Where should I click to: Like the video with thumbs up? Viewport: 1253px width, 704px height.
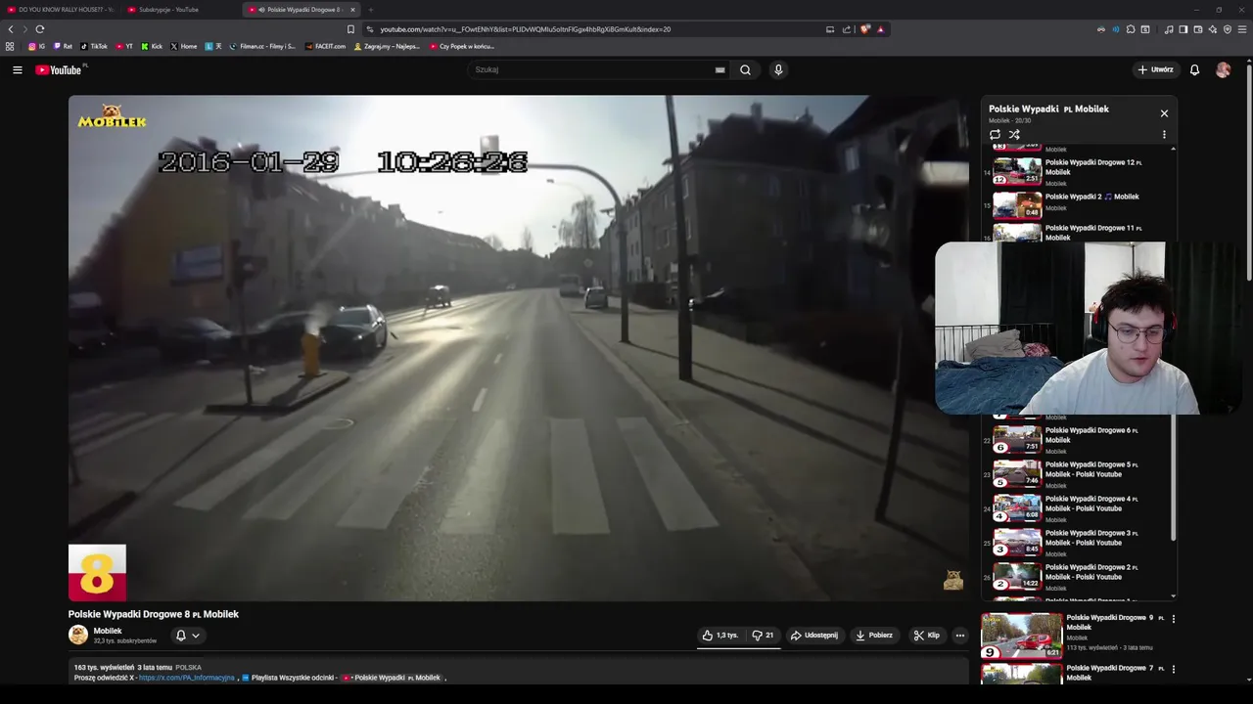[720, 636]
